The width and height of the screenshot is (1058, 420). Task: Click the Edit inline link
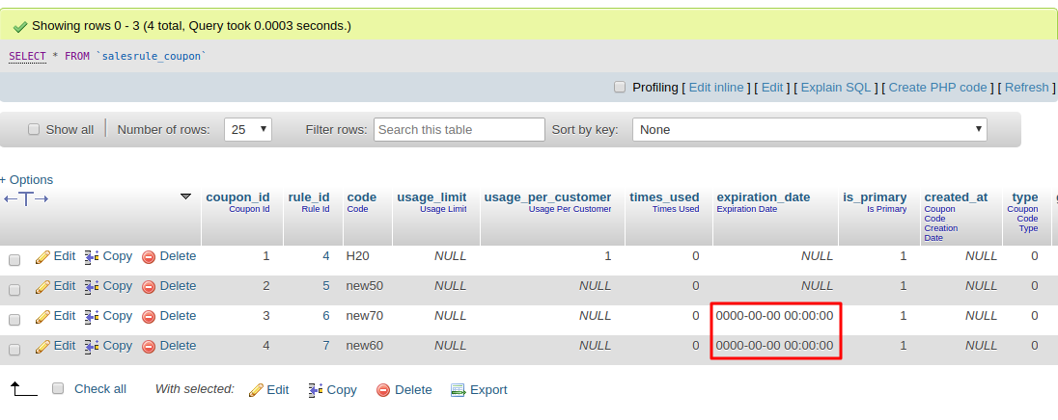716,88
